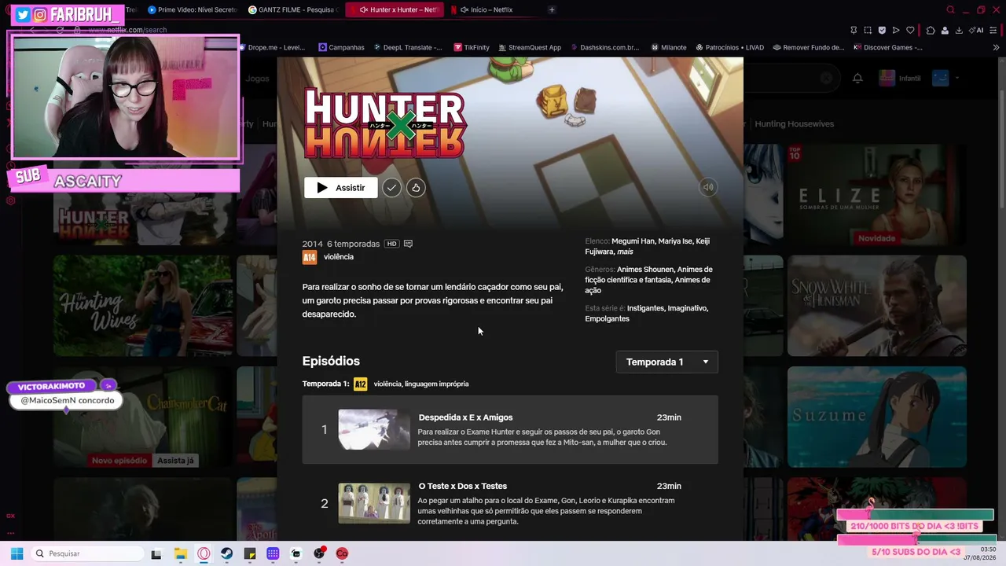Image resolution: width=1006 pixels, height=566 pixels.
Task: Open episode 2 O Teste x Dos x Testes
Action: (510, 503)
